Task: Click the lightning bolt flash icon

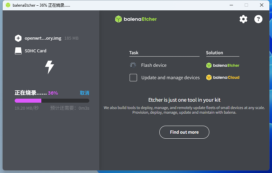Action: click(49, 67)
